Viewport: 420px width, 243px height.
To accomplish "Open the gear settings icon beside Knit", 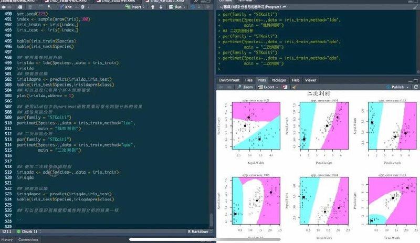I will click(83, 7).
